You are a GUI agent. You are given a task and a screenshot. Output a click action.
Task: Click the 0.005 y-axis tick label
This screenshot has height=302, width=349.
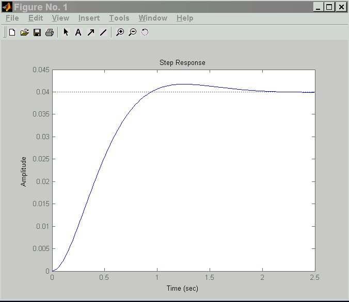click(41, 248)
